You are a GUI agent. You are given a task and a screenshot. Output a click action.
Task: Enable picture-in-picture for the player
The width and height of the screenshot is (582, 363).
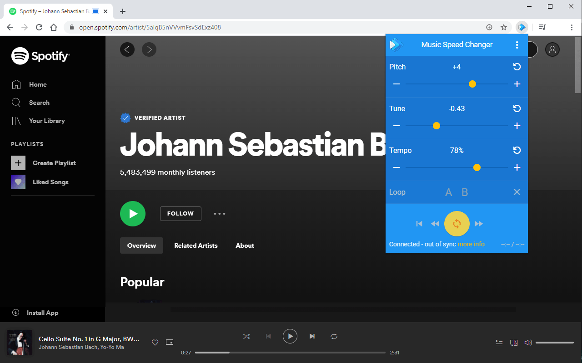pyautogui.click(x=169, y=342)
